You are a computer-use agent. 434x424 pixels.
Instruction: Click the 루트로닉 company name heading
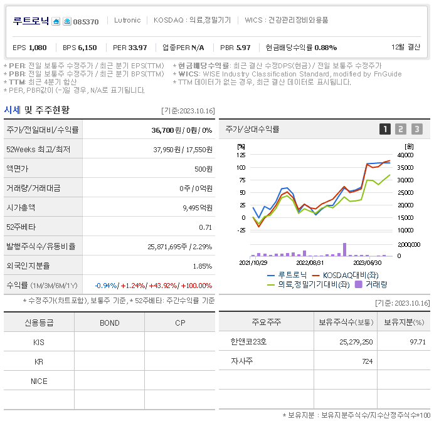[31, 21]
